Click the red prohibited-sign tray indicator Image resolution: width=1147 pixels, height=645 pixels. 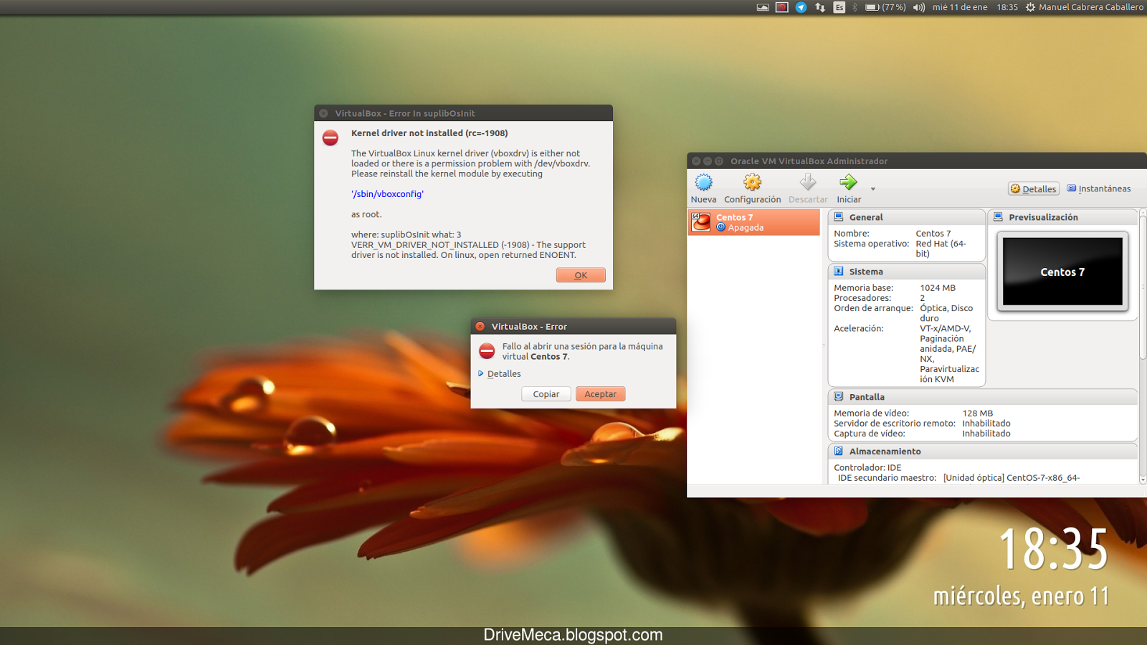782,7
